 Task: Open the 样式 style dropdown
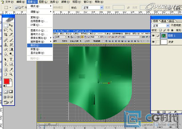[x=92, y=8]
